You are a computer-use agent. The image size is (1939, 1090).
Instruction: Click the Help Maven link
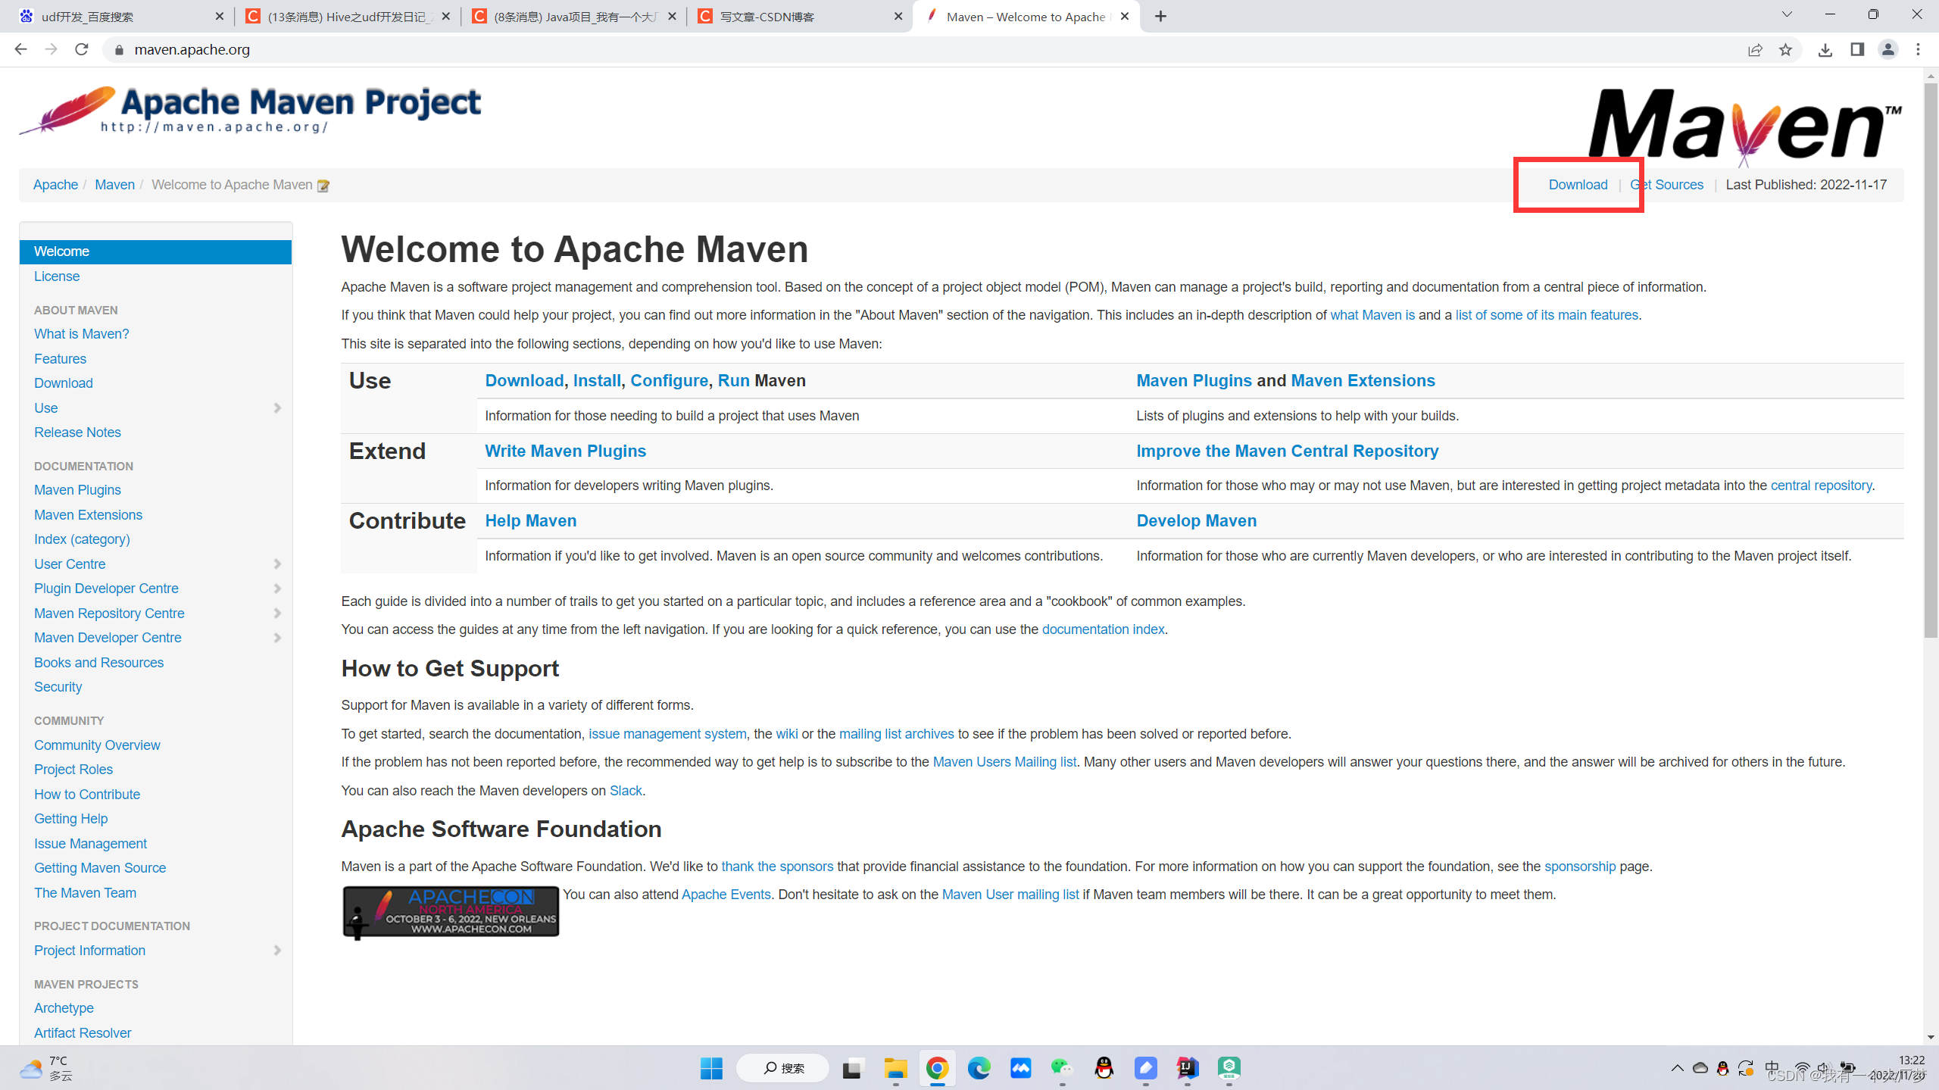[530, 521]
